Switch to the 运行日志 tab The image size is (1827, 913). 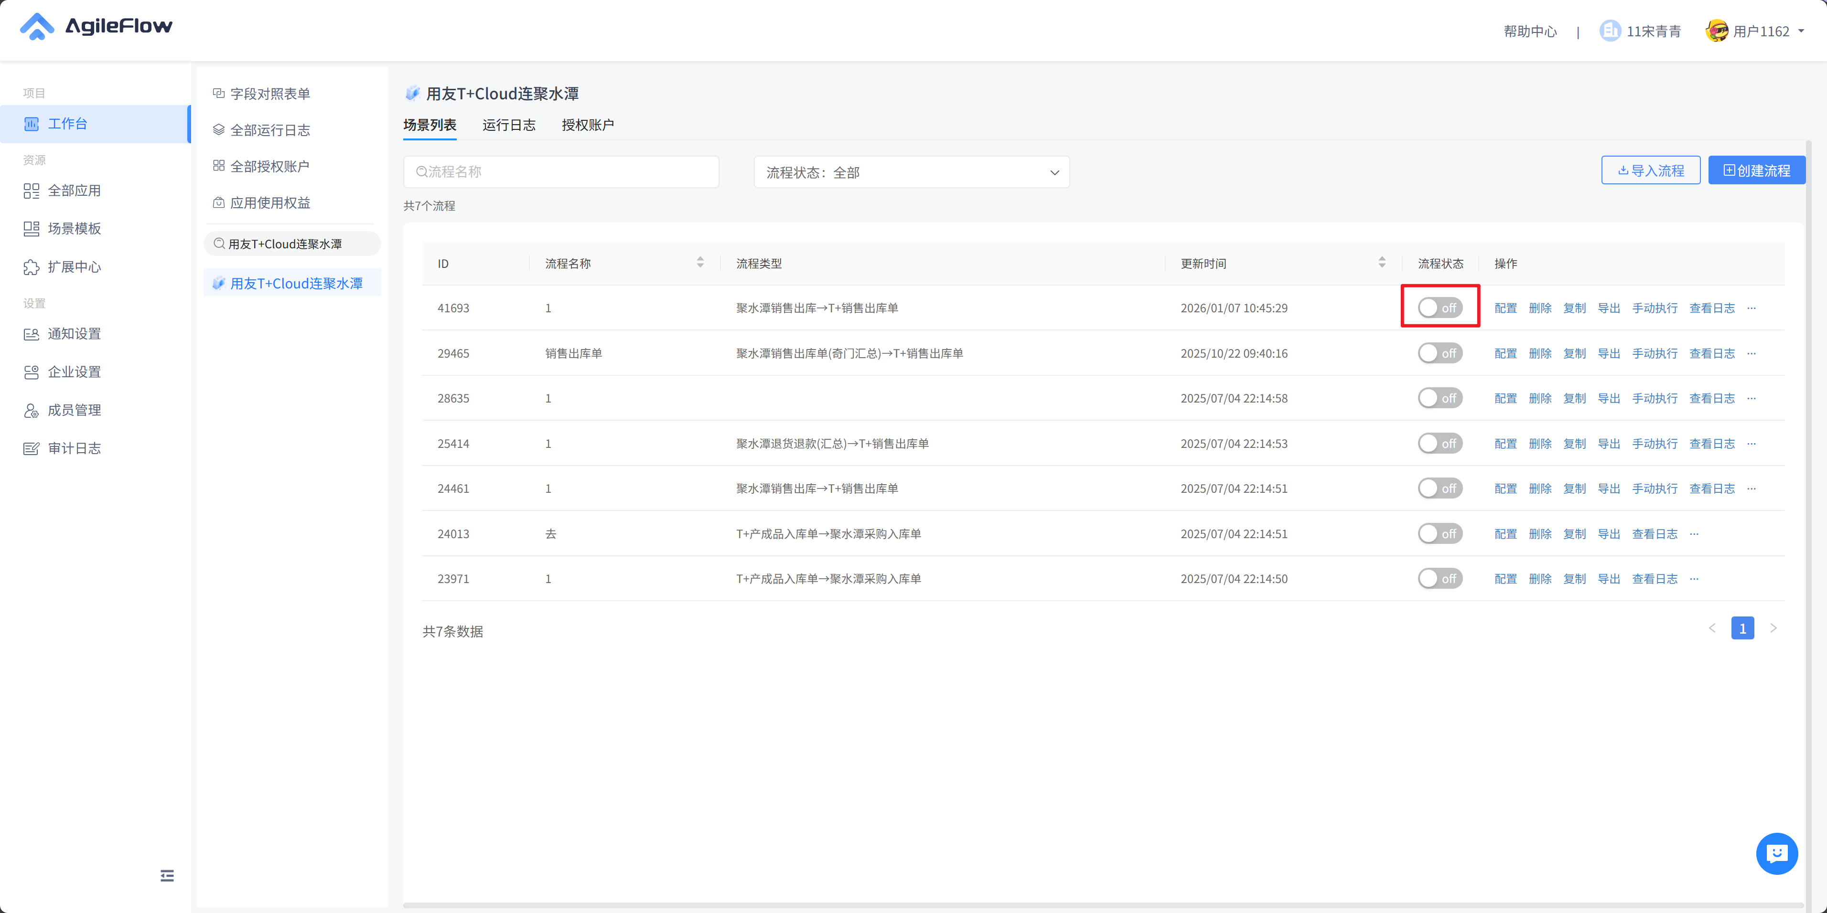pyautogui.click(x=508, y=125)
